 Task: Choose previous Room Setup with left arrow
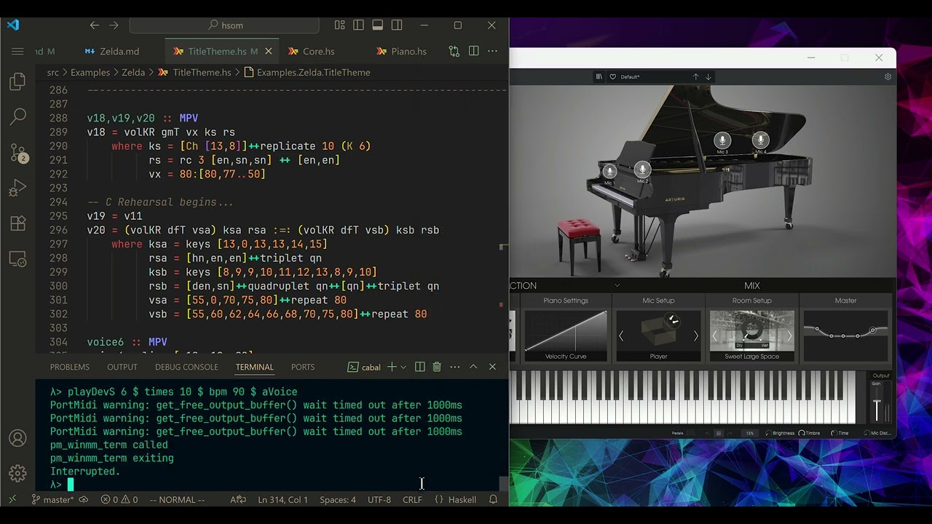tap(715, 336)
